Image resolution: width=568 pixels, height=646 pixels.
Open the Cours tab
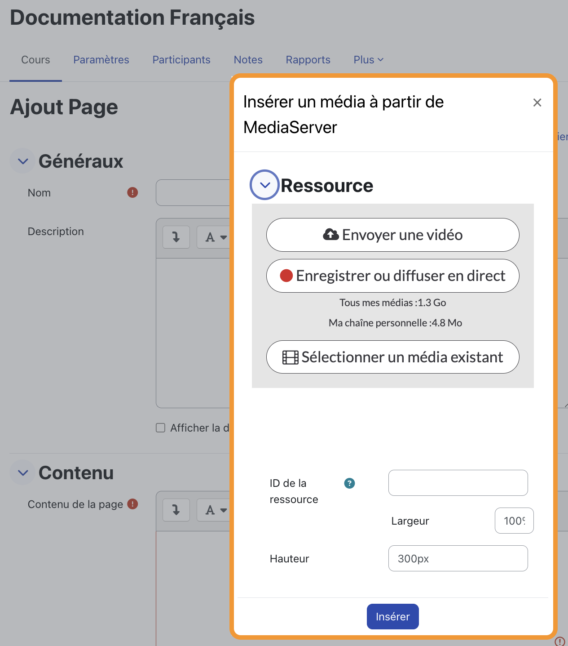point(35,60)
